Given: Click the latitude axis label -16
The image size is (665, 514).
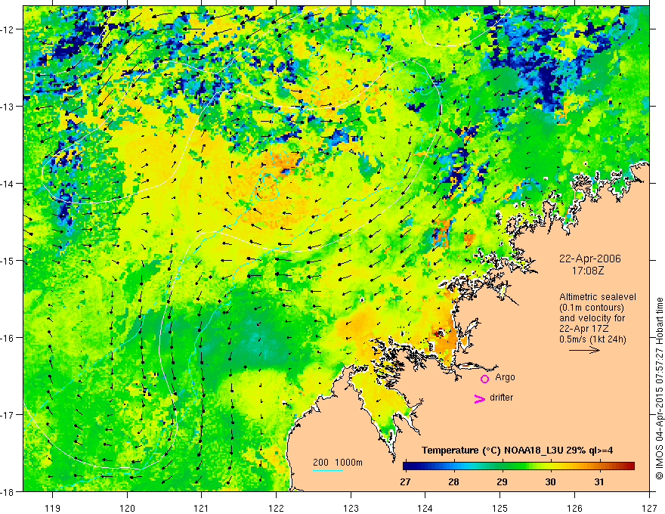Looking at the screenshot, I should pos(8,338).
